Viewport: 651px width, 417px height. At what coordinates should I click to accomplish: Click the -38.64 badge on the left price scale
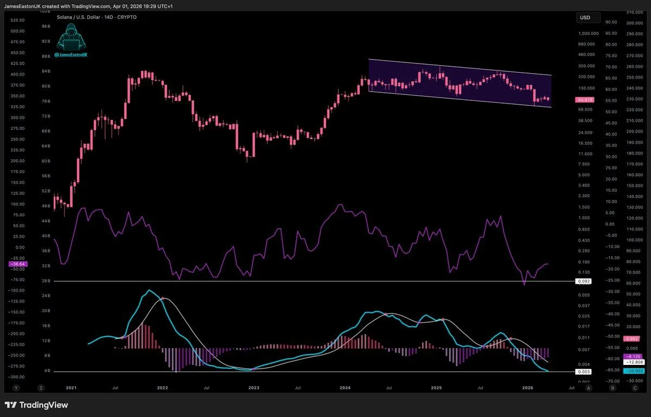tap(18, 263)
